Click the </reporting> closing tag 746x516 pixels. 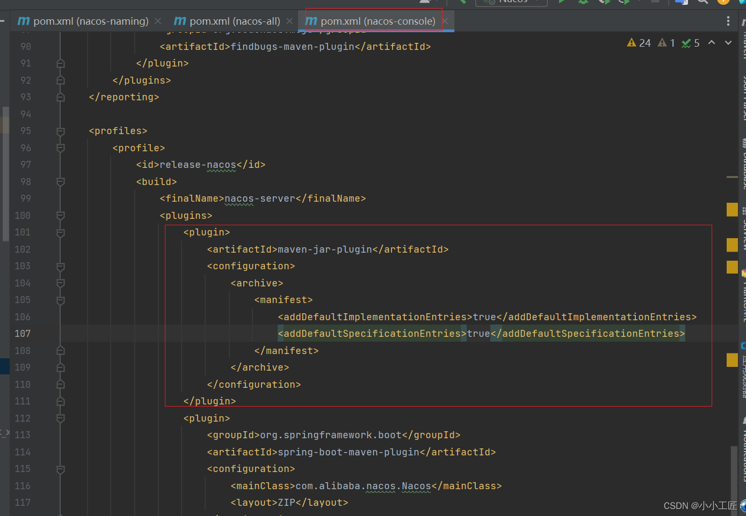124,97
